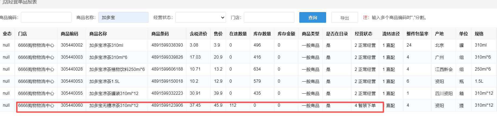
Task: Click the 4 暂禁下单 status cell
Action: pyautogui.click(x=365, y=105)
